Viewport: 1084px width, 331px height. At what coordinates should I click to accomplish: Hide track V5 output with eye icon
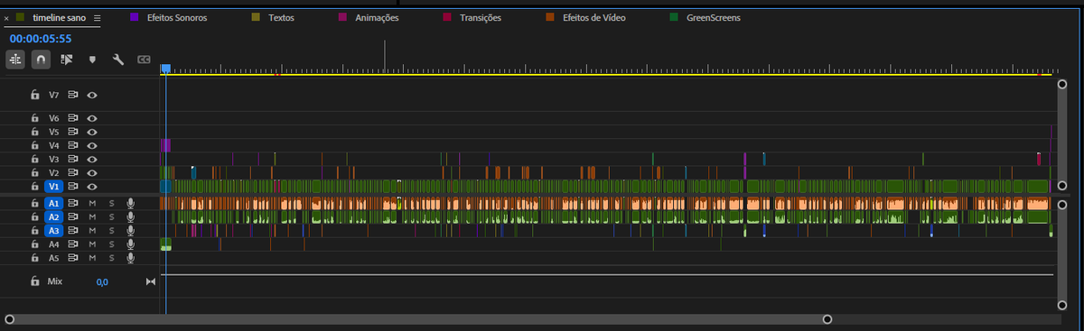92,132
